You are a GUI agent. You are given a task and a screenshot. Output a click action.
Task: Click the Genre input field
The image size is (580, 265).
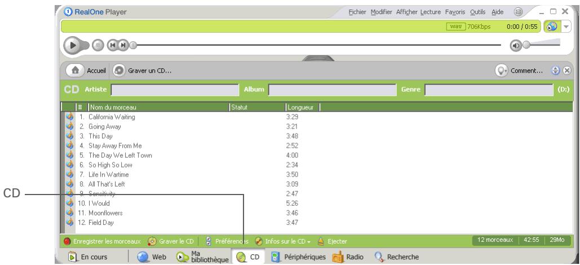(x=489, y=90)
